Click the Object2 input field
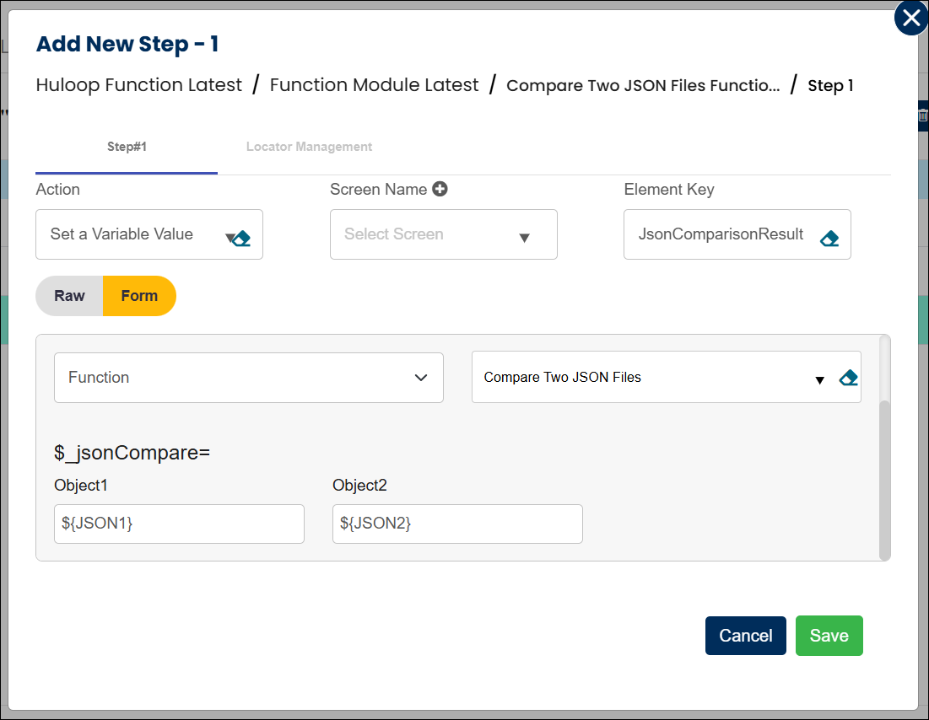 457,524
